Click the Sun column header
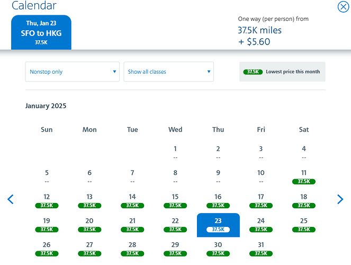351x265 pixels. [x=47, y=129]
